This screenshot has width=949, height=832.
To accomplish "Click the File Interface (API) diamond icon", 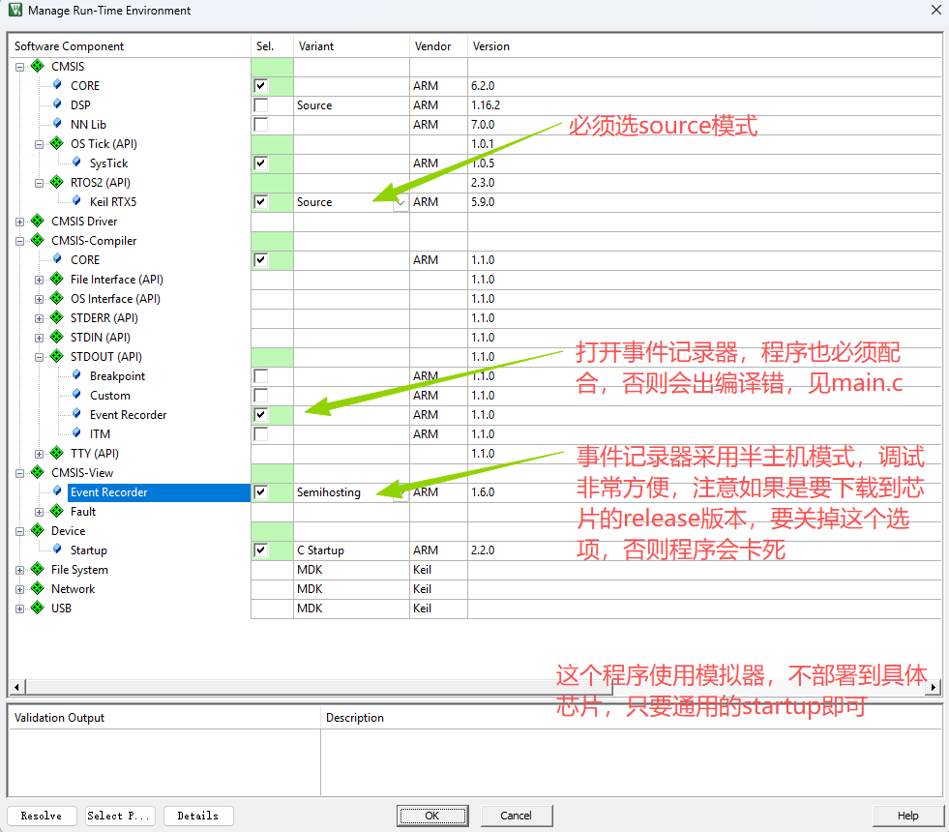I will click(57, 279).
